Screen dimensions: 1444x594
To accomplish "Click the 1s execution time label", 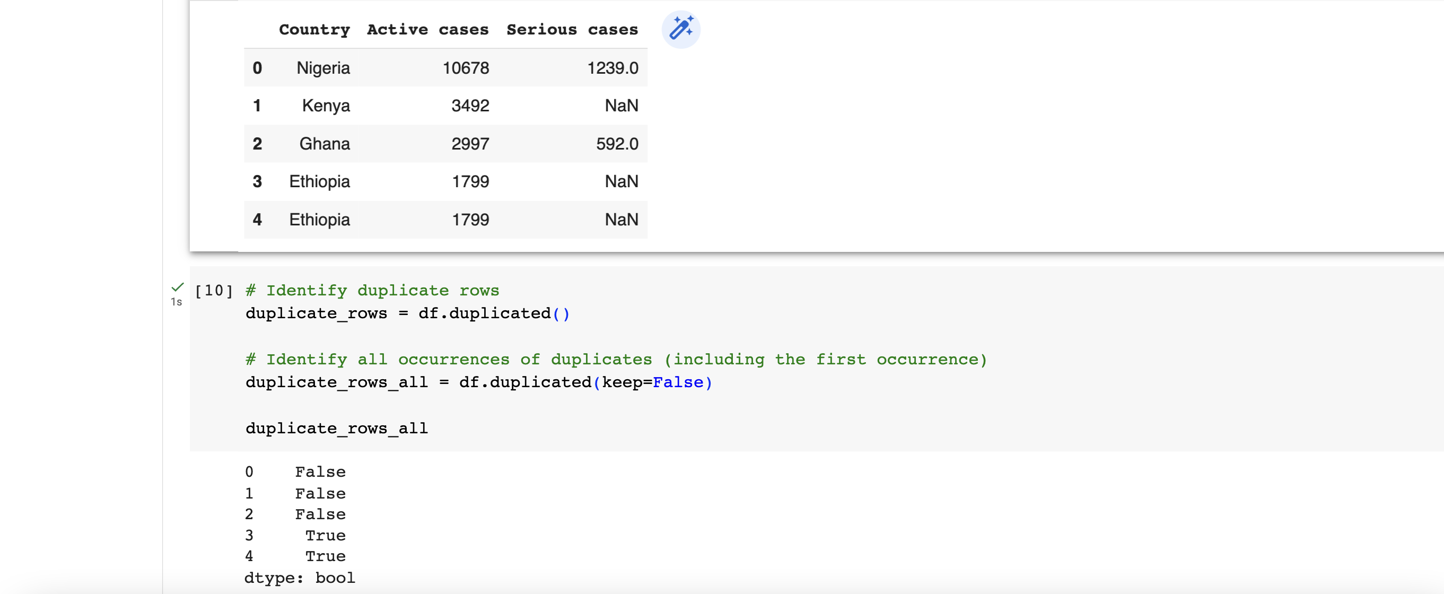I will point(177,302).
